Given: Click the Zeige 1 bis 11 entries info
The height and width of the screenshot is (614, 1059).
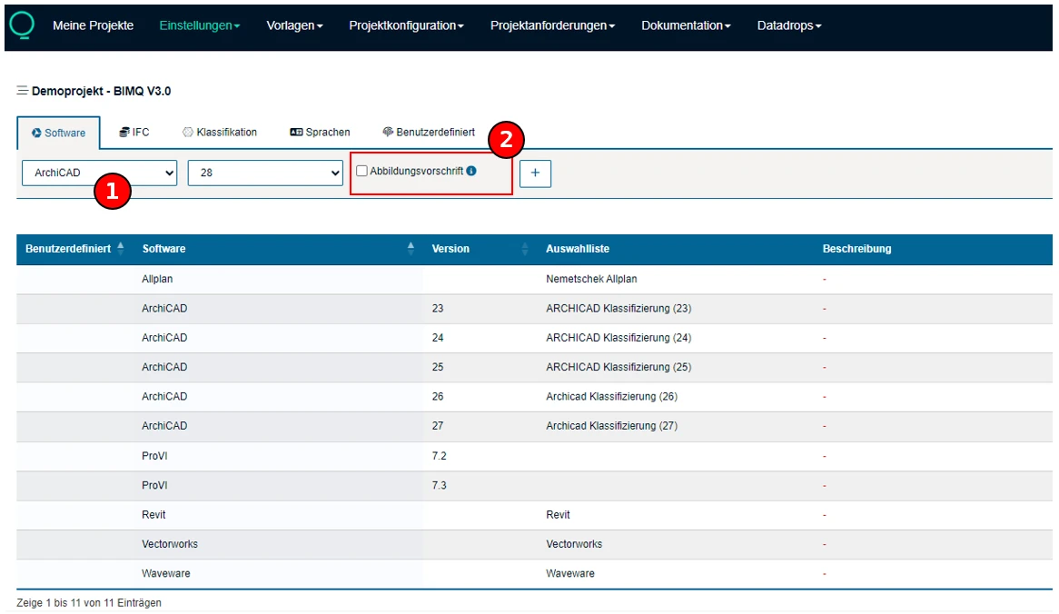Looking at the screenshot, I should pos(88,602).
